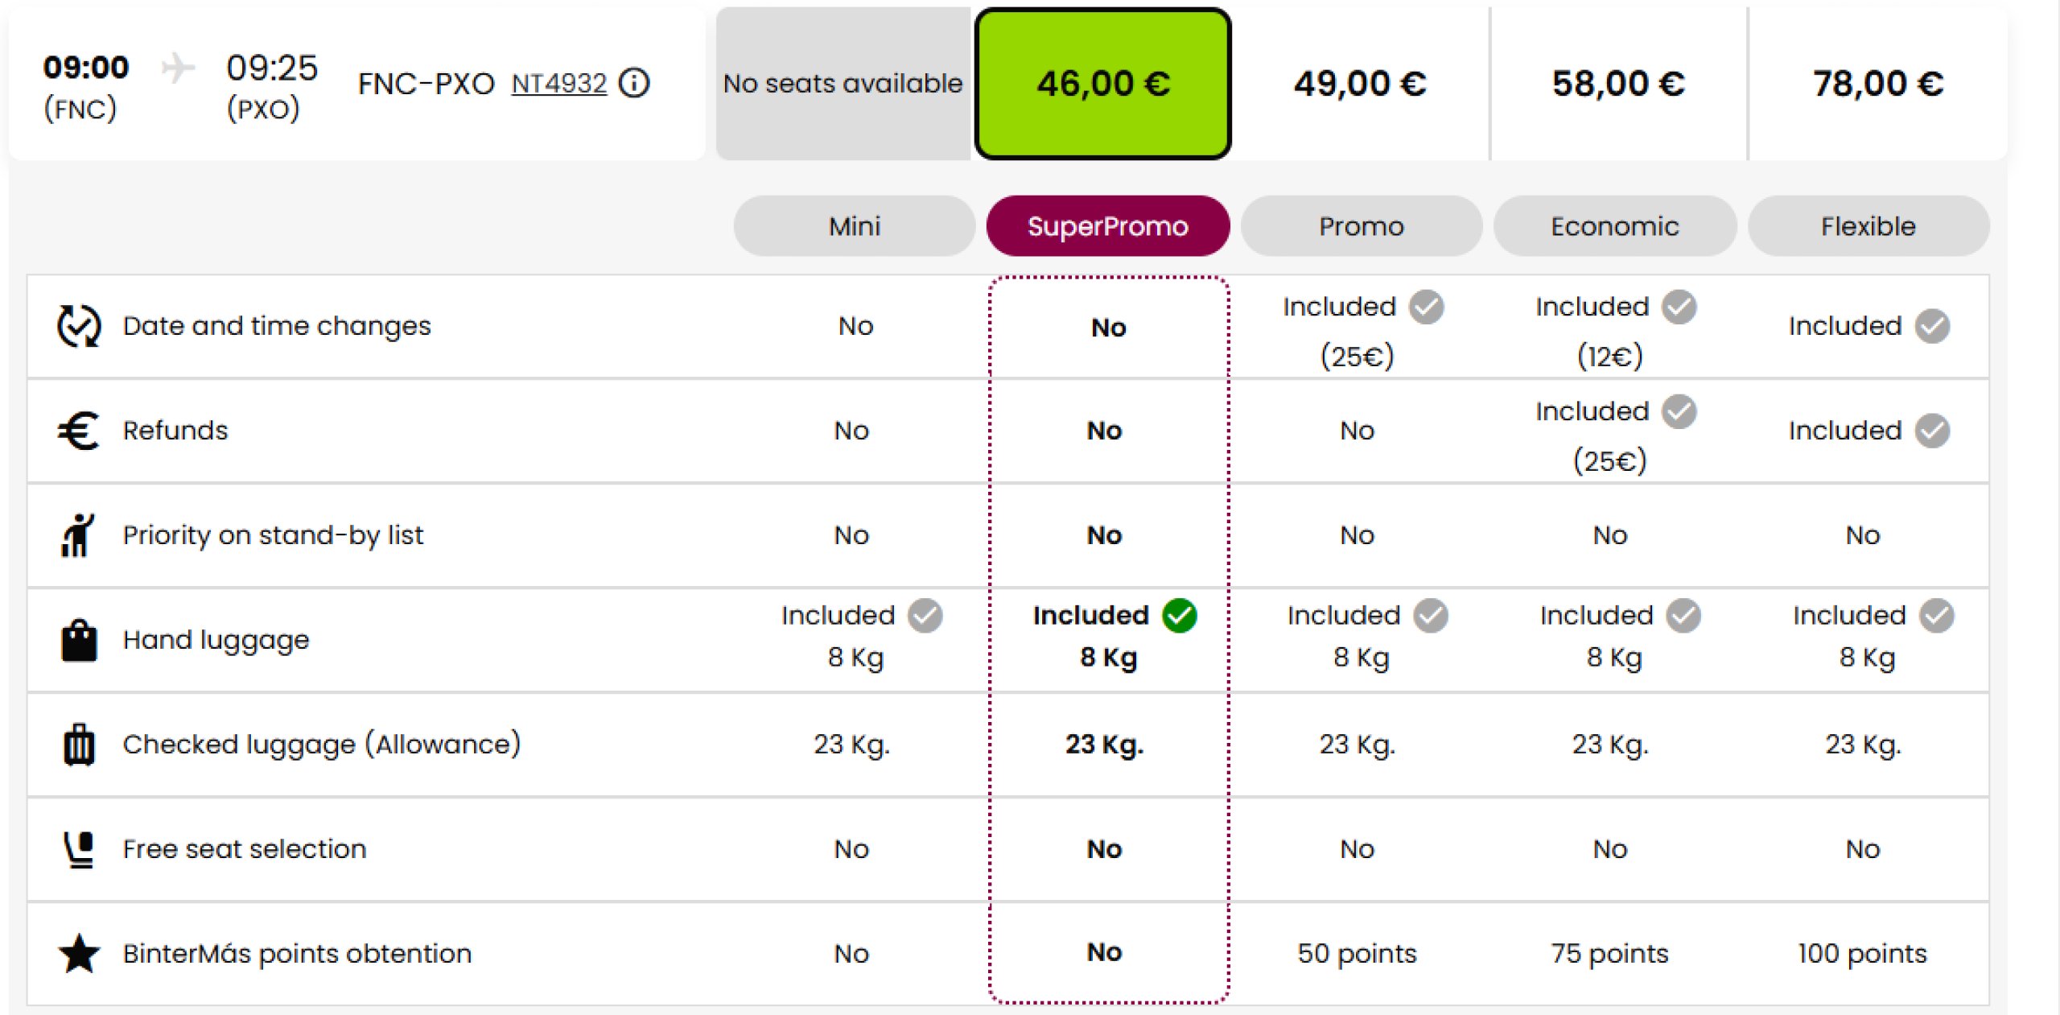The width and height of the screenshot is (2060, 1015).
Task: Click the Date and time changes icon
Action: pyautogui.click(x=79, y=326)
